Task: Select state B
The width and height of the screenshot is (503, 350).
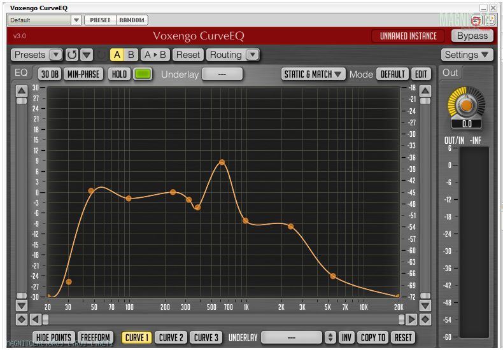Action: pos(131,55)
